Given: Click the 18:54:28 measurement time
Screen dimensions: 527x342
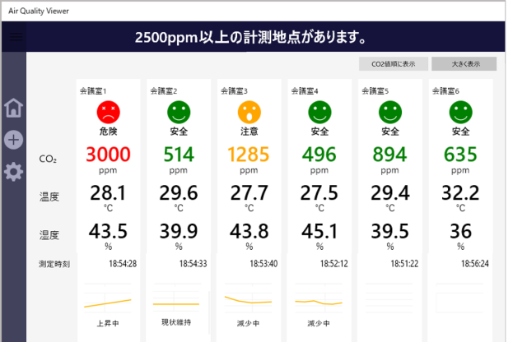Looking at the screenshot, I should pyautogui.click(x=123, y=264).
